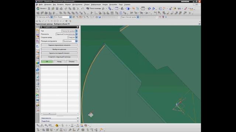Screen dimensions: 236x132
Task: Click the navigator scrollbar right arrow
Action: pyautogui.click(x=78, y=114)
